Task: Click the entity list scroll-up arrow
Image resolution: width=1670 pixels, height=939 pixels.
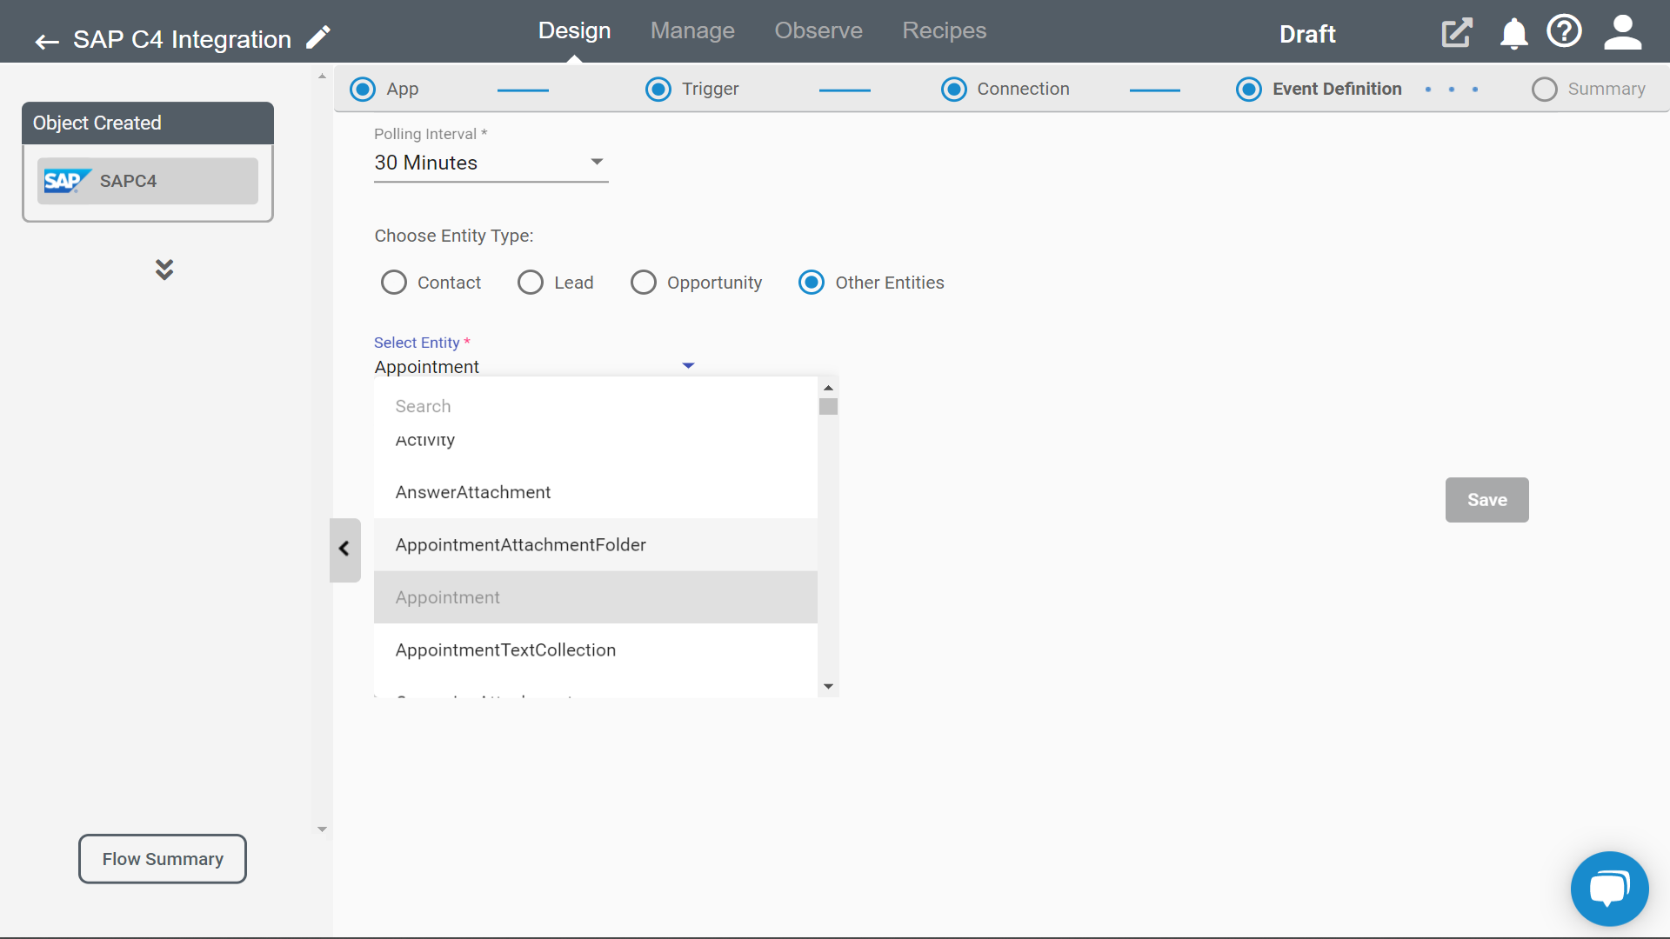Action: coord(828,388)
